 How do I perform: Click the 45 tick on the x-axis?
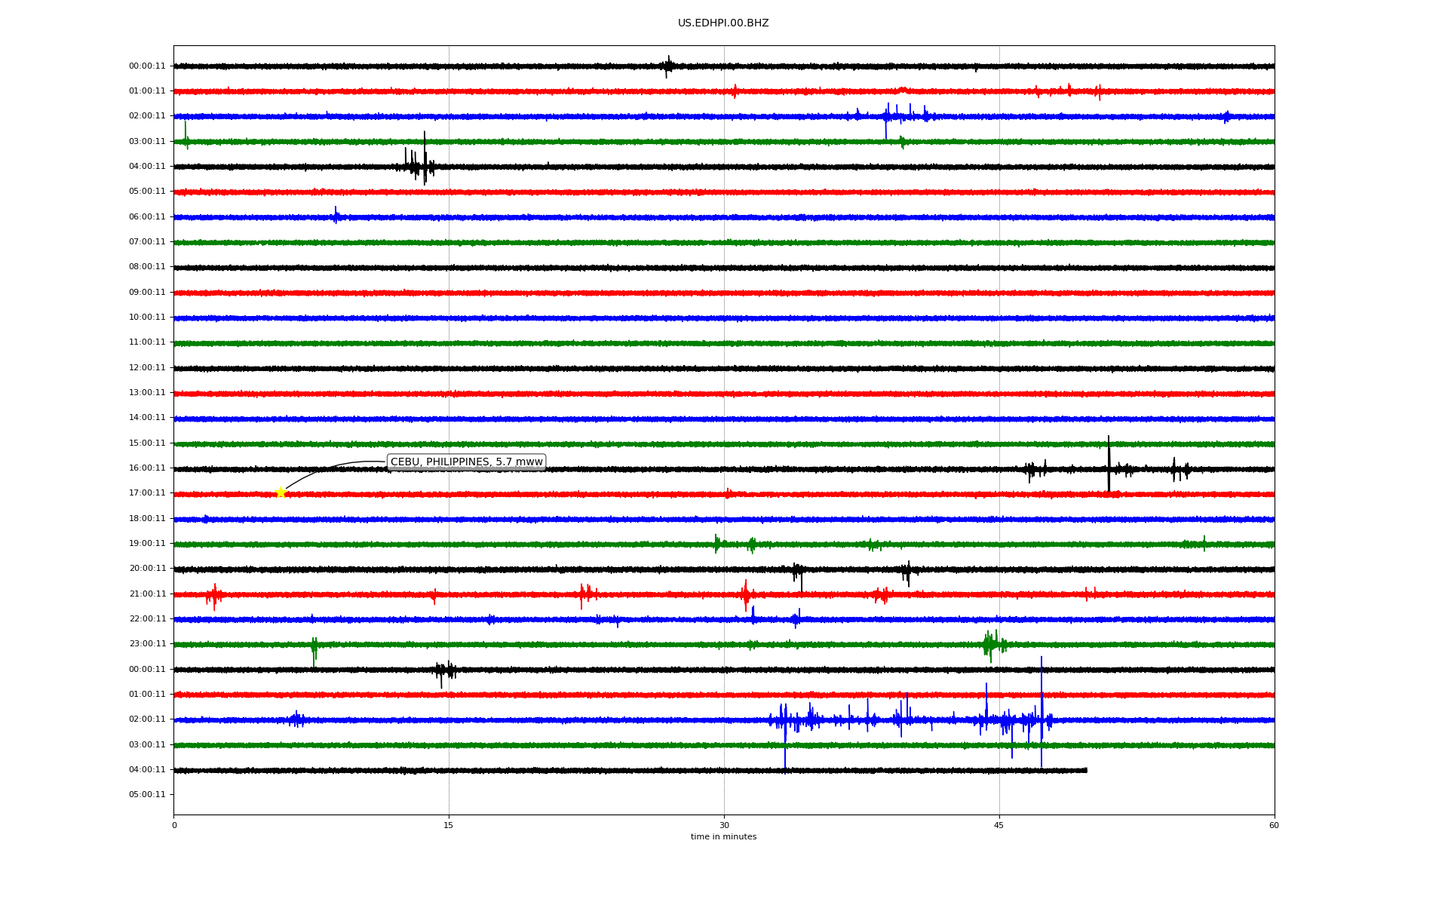point(999,825)
